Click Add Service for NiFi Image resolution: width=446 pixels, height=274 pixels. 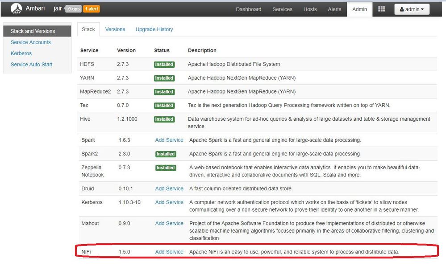click(169, 252)
